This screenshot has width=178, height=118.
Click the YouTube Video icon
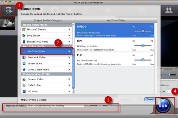coord(24,51)
